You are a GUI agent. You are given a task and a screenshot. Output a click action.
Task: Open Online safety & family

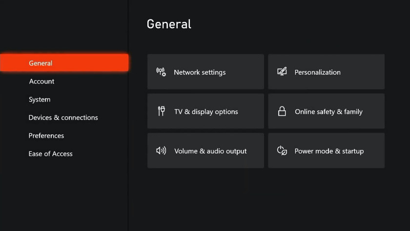coord(327,111)
